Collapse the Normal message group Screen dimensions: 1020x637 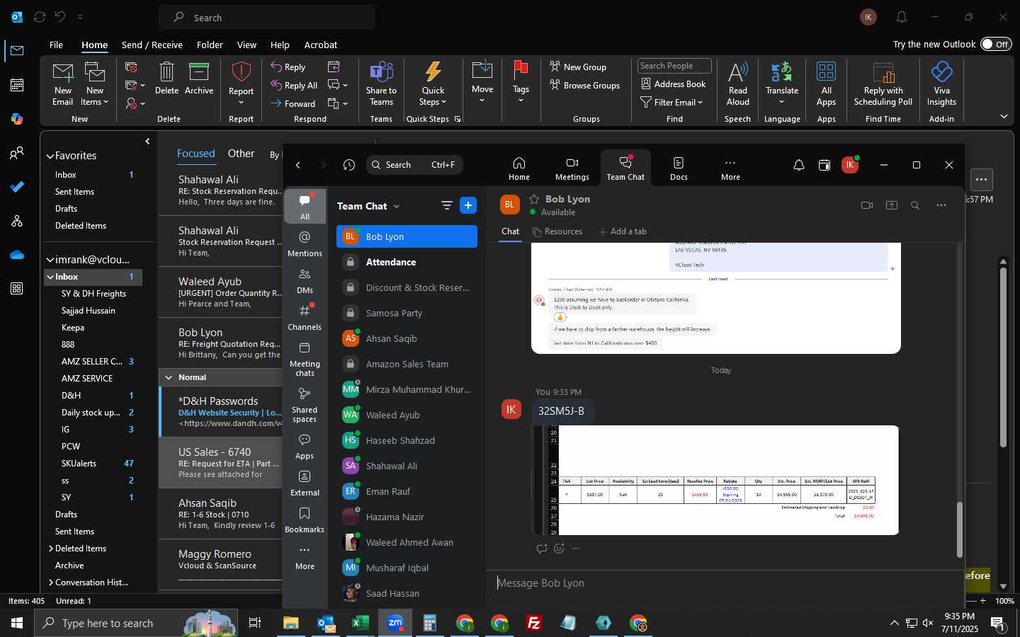[x=169, y=377]
